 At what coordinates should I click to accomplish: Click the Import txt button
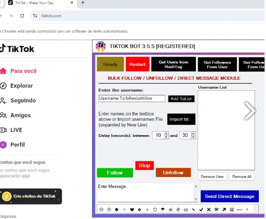click(x=181, y=119)
